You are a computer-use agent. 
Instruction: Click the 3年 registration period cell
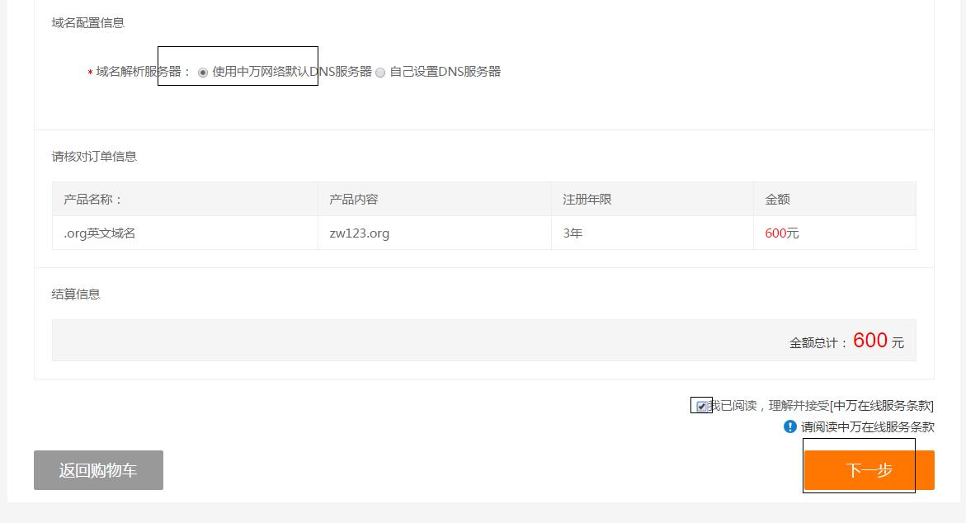(574, 233)
